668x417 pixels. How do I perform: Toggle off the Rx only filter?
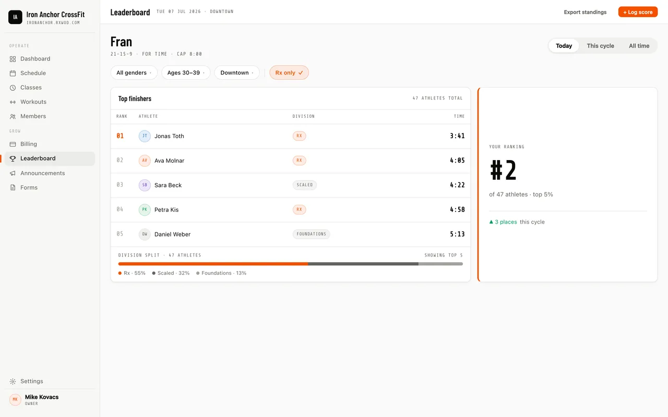(x=289, y=73)
